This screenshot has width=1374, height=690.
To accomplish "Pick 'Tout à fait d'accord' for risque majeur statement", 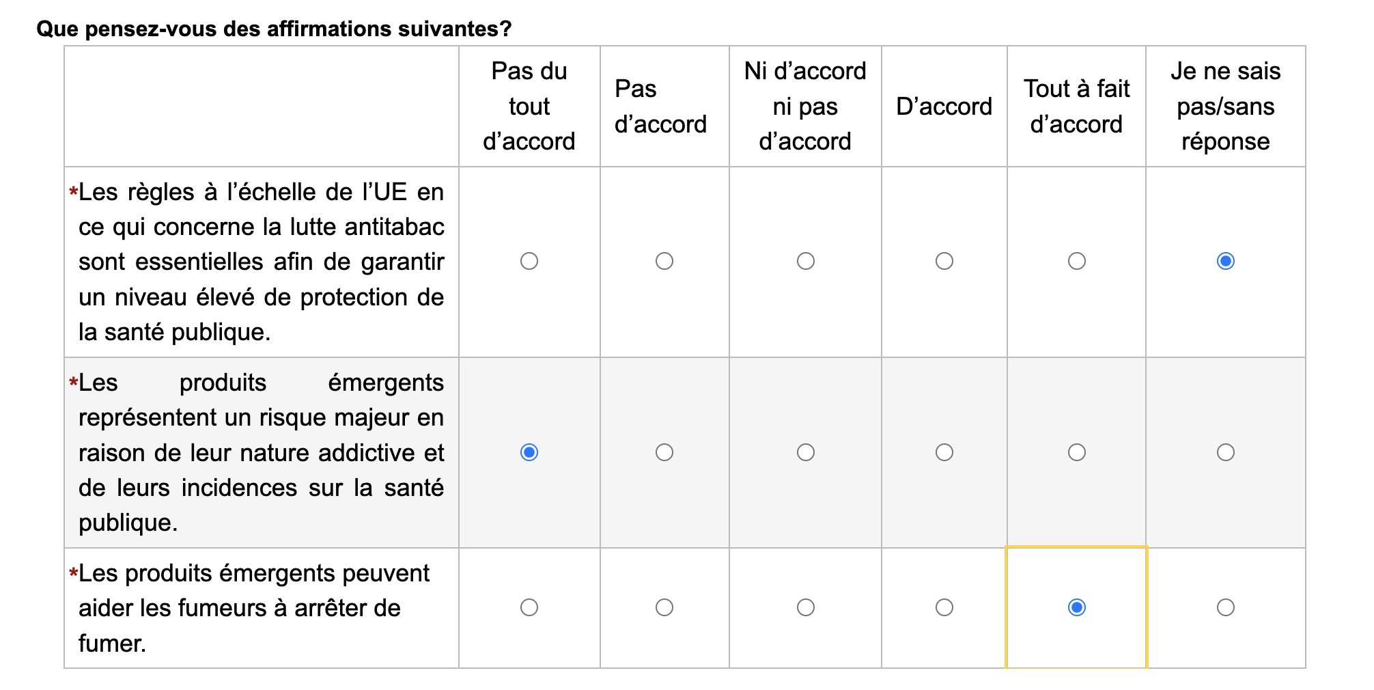I will (1077, 452).
